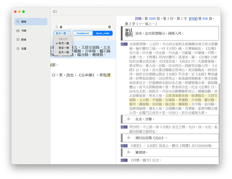Click the 許惟賢 edition badge
The width and height of the screenshot is (232, 179).
[x=193, y=19]
